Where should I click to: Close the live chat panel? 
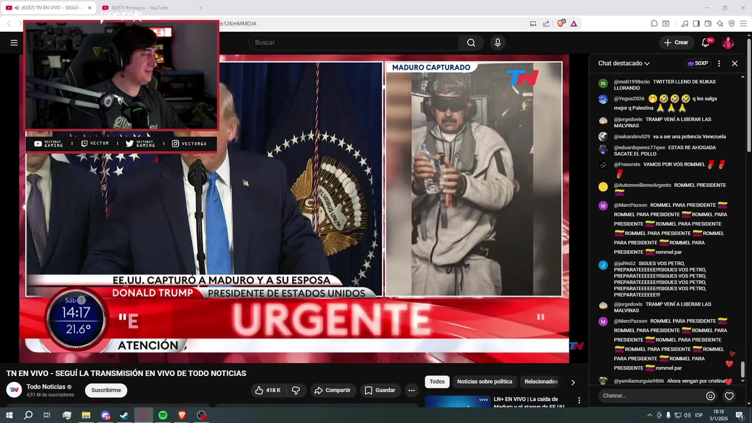click(x=734, y=63)
